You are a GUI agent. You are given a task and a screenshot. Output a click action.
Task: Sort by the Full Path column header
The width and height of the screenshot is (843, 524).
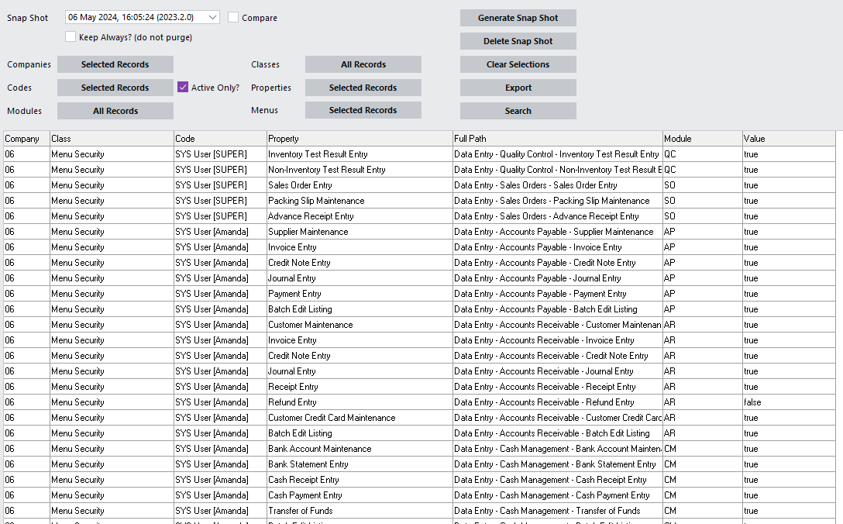point(558,138)
